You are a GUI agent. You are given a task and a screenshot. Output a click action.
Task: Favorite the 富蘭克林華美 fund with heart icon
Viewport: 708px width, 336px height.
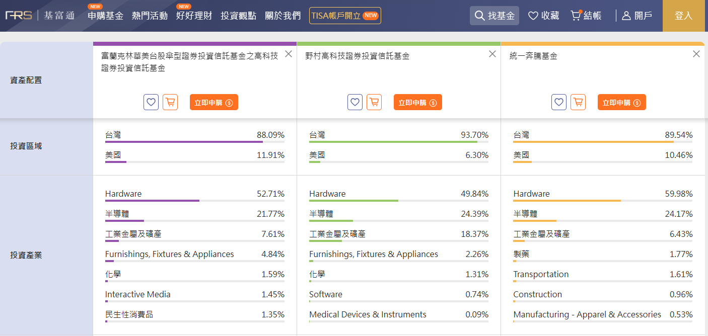tap(151, 102)
